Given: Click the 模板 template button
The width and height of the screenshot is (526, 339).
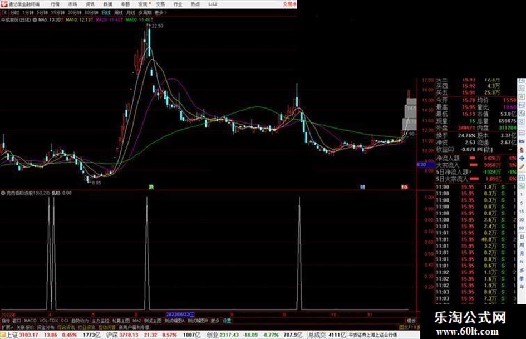Looking at the screenshot, I should [x=411, y=321].
